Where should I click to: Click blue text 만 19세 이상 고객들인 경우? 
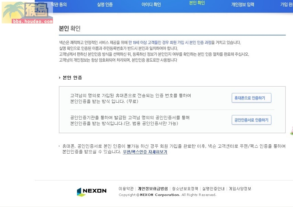coord(148,42)
